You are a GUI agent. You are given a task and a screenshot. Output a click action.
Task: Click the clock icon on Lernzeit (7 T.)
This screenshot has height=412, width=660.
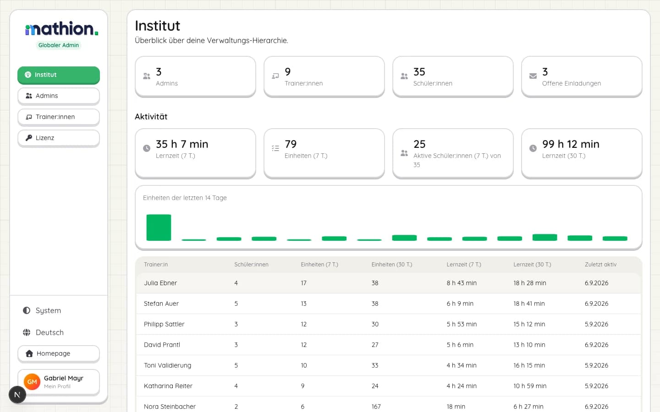point(147,148)
